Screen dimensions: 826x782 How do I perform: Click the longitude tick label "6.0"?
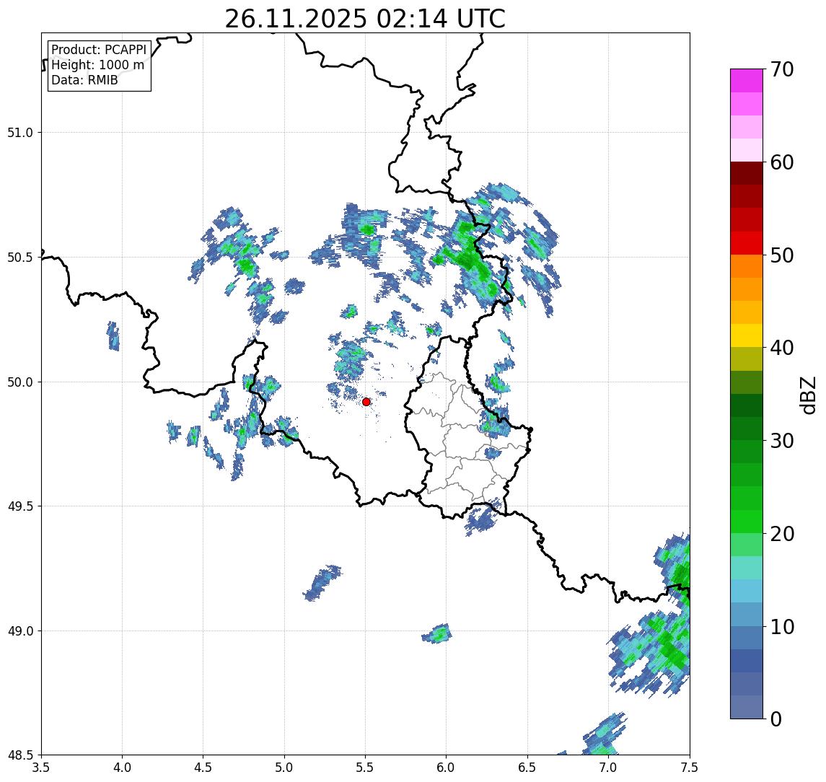tap(447, 768)
